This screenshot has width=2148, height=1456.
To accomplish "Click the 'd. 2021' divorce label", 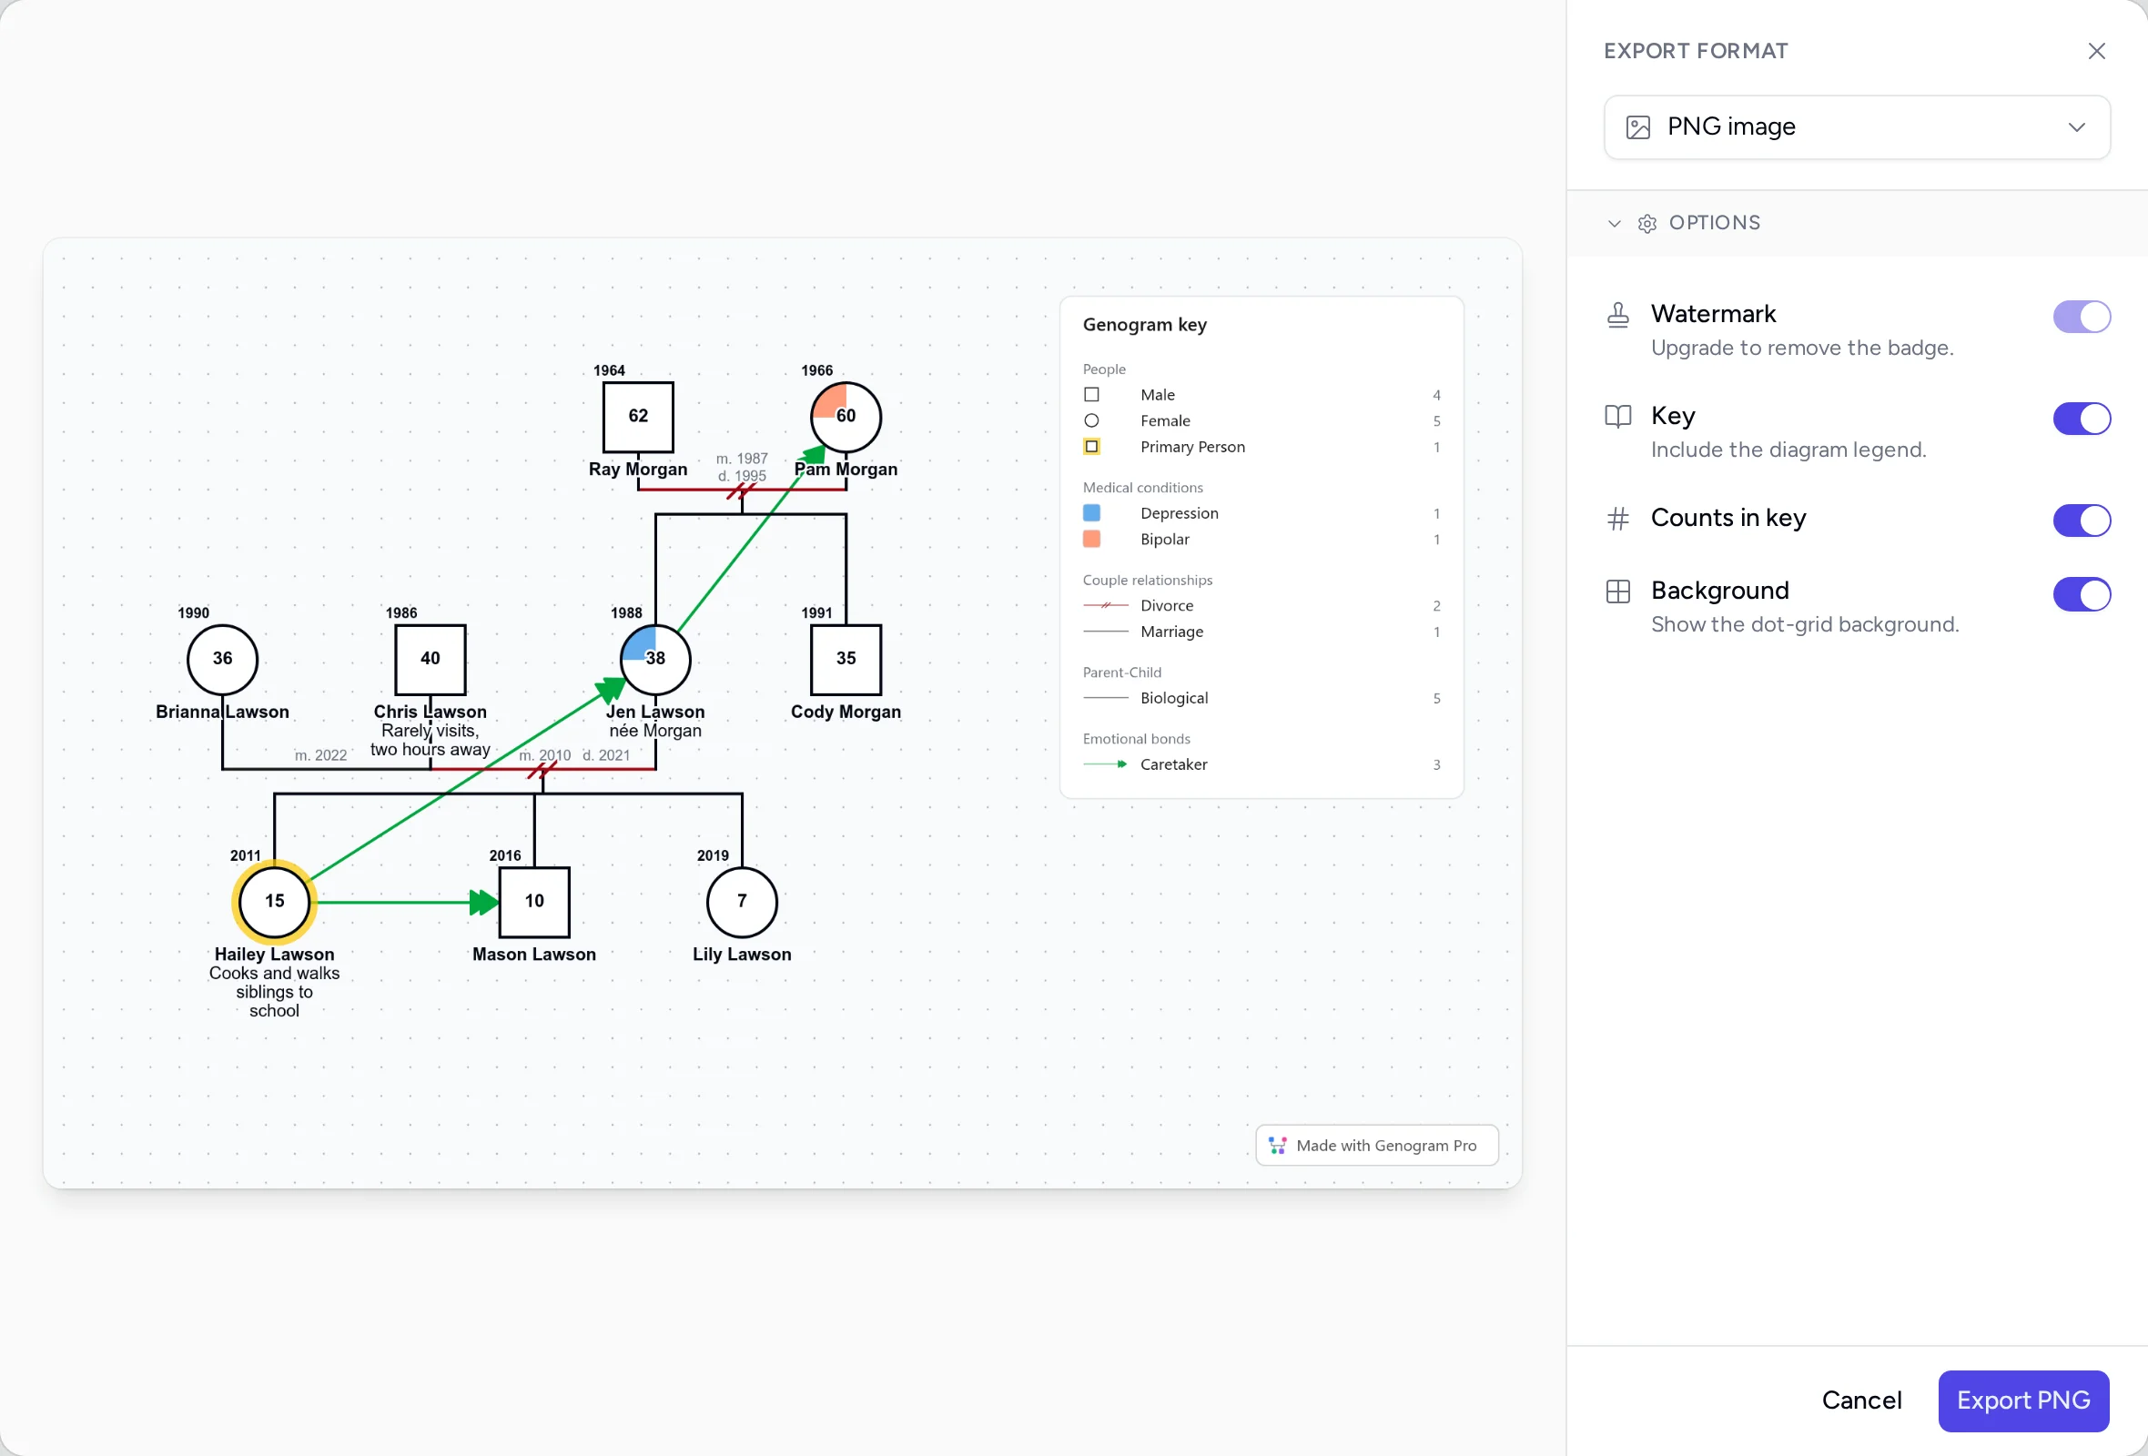I will (x=606, y=754).
